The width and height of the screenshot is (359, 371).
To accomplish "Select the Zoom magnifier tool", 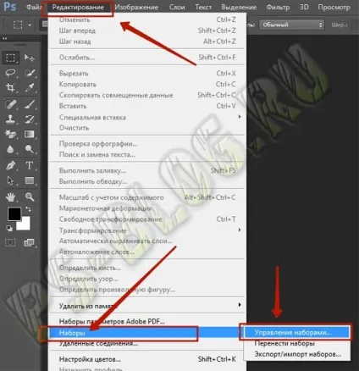I will click(x=30, y=197).
